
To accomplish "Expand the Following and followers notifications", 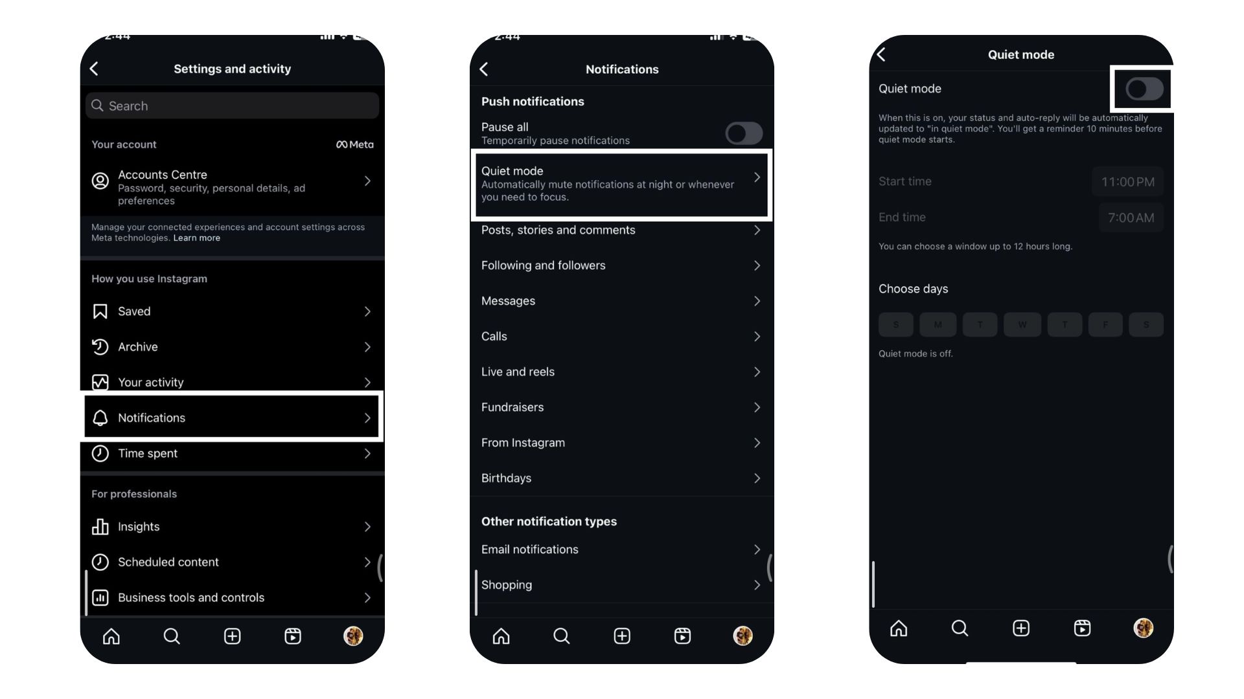I will 621,265.
